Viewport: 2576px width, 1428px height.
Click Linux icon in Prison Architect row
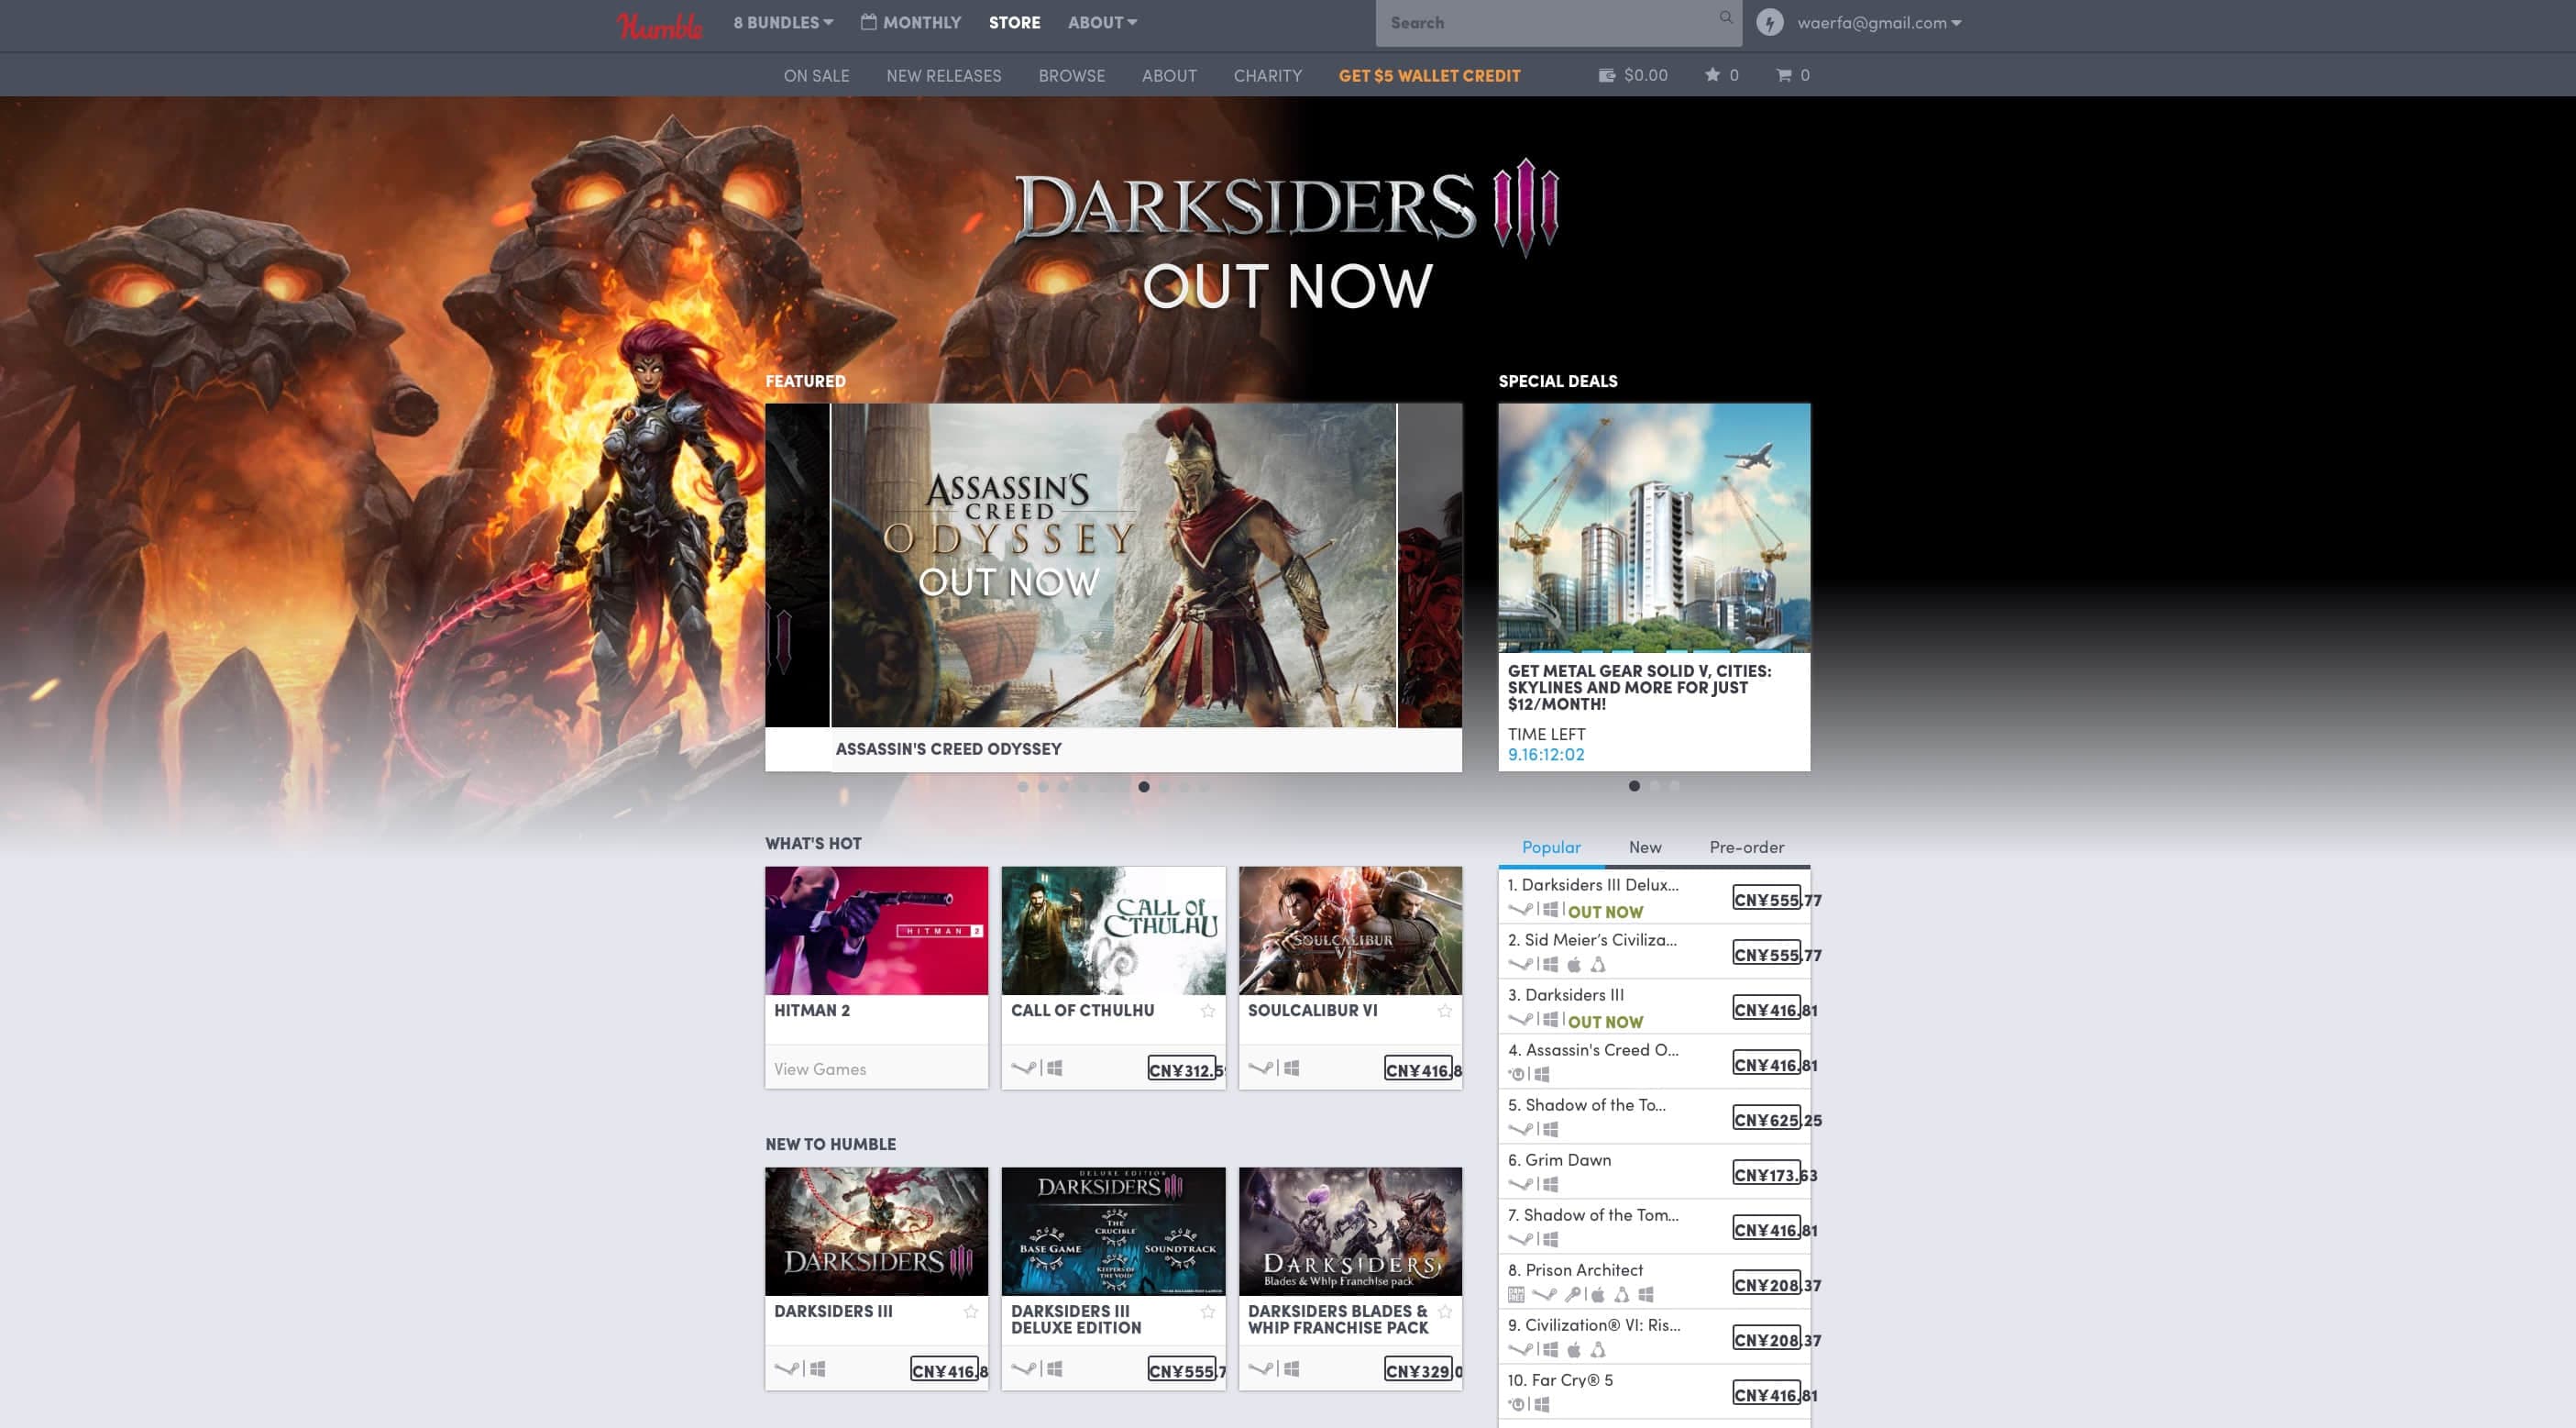tap(1621, 1295)
